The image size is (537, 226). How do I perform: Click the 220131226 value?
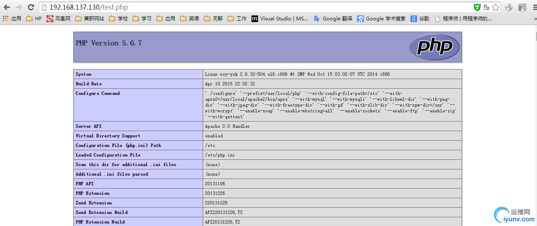(x=216, y=203)
